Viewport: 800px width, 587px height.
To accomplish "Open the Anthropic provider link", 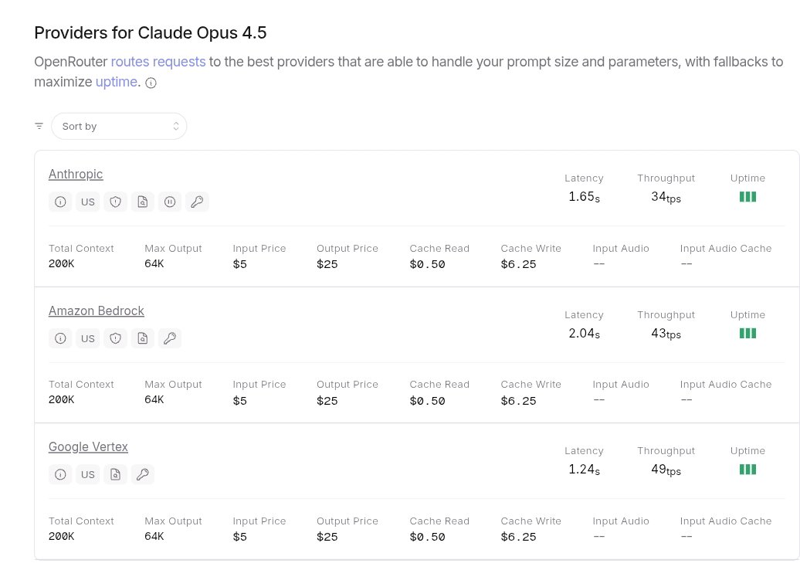I will pyautogui.click(x=76, y=175).
